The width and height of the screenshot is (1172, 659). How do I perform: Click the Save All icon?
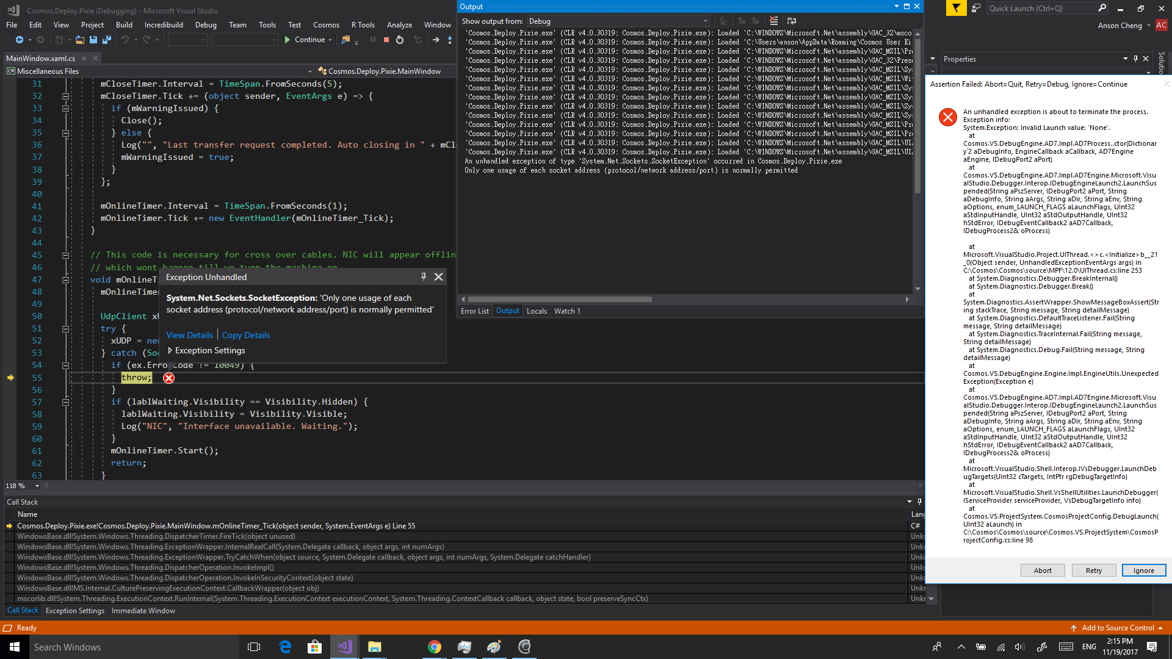(107, 40)
